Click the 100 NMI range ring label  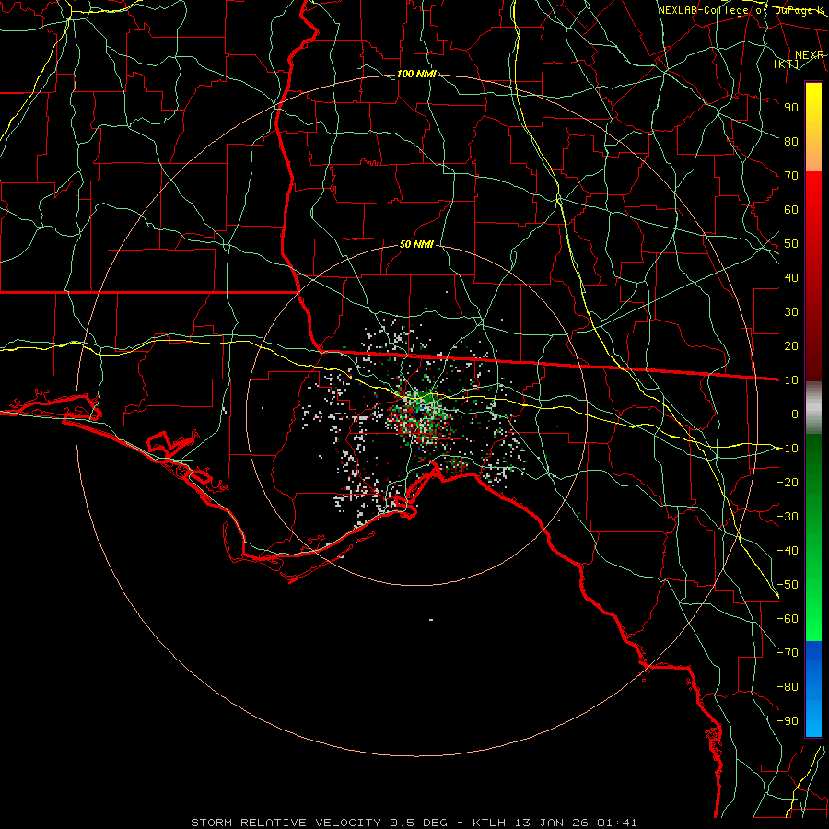(x=416, y=74)
